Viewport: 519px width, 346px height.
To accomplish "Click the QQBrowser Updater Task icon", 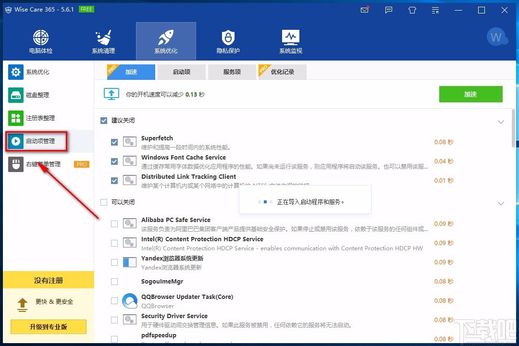I will (x=130, y=301).
